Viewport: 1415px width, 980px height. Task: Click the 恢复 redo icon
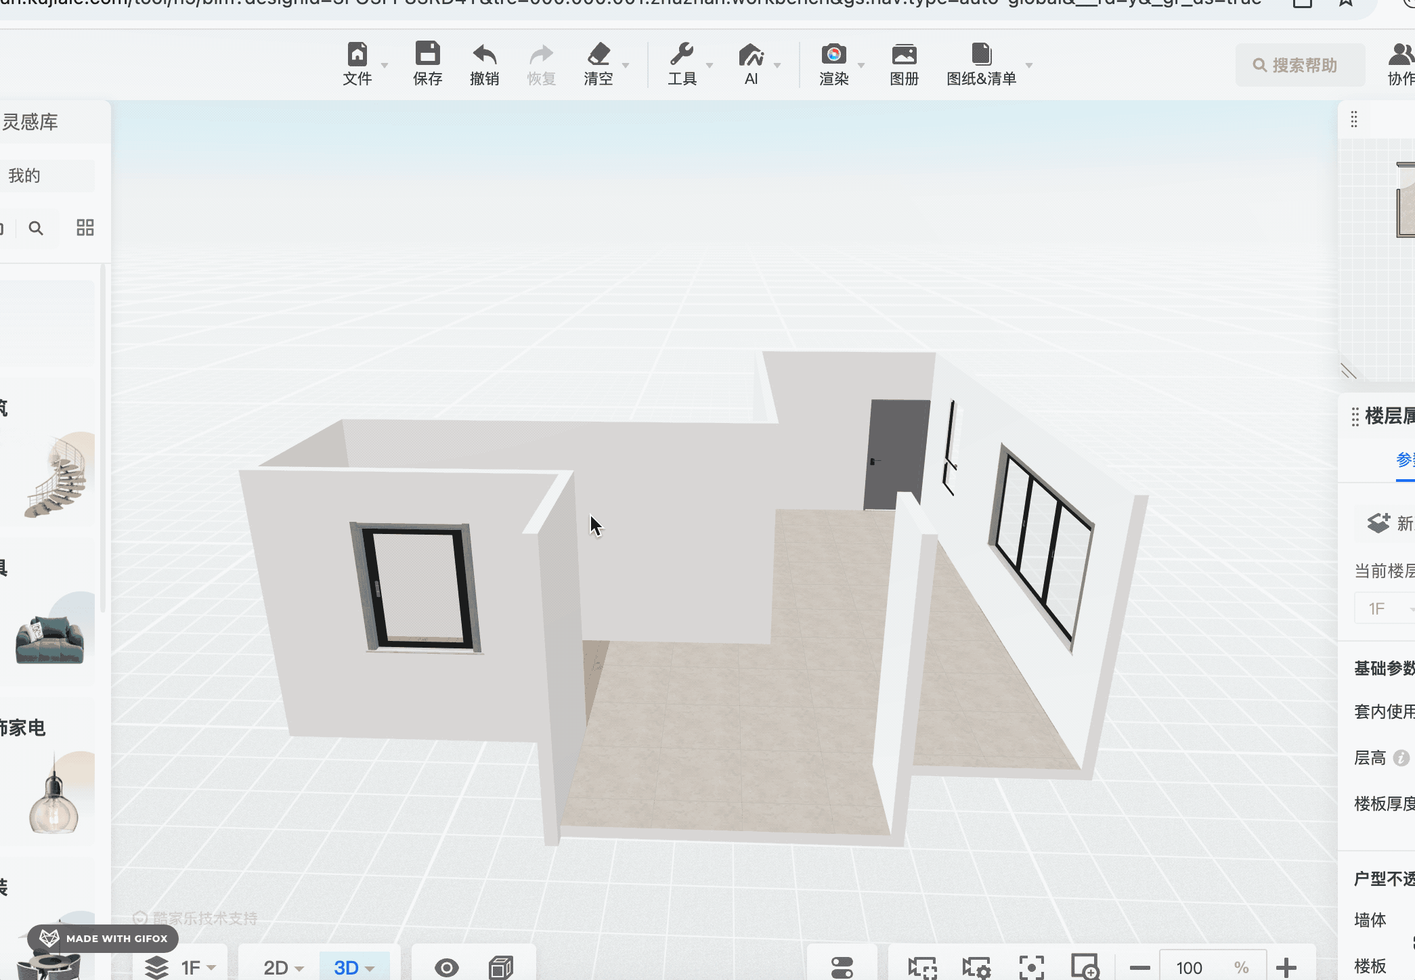pos(541,54)
